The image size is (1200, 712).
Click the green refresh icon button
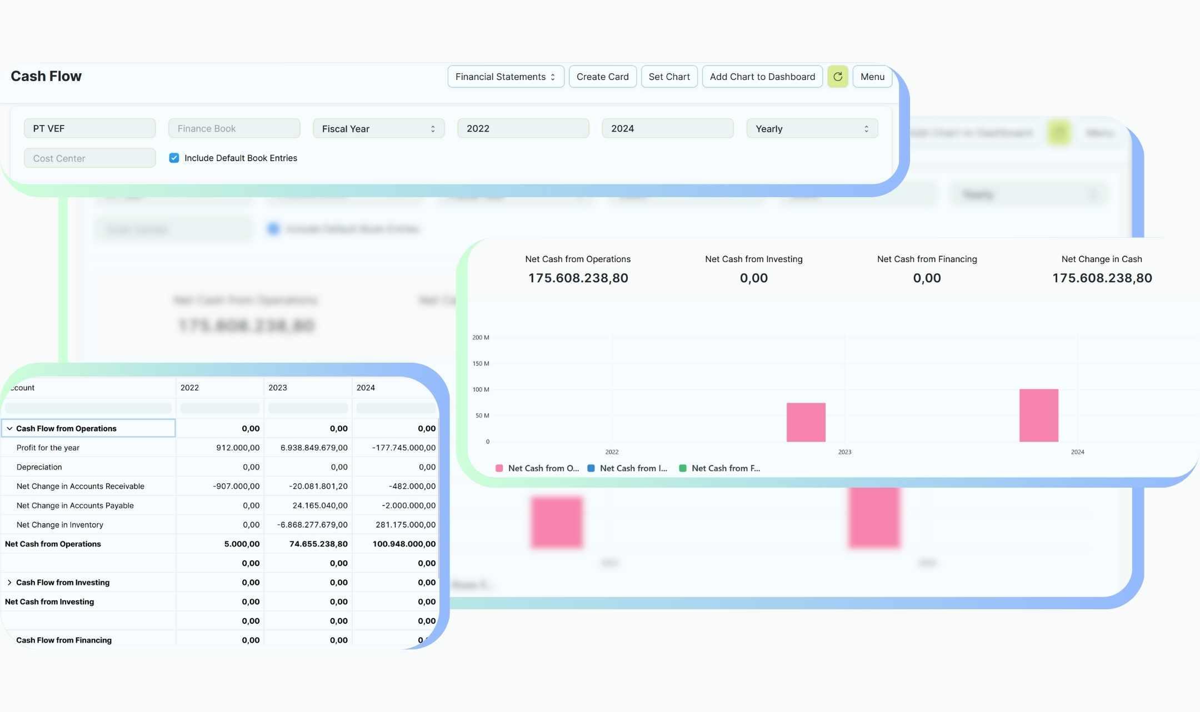coord(837,77)
